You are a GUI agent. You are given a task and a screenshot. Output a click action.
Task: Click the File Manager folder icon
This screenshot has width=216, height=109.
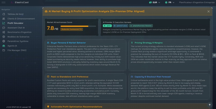coord(4,50)
